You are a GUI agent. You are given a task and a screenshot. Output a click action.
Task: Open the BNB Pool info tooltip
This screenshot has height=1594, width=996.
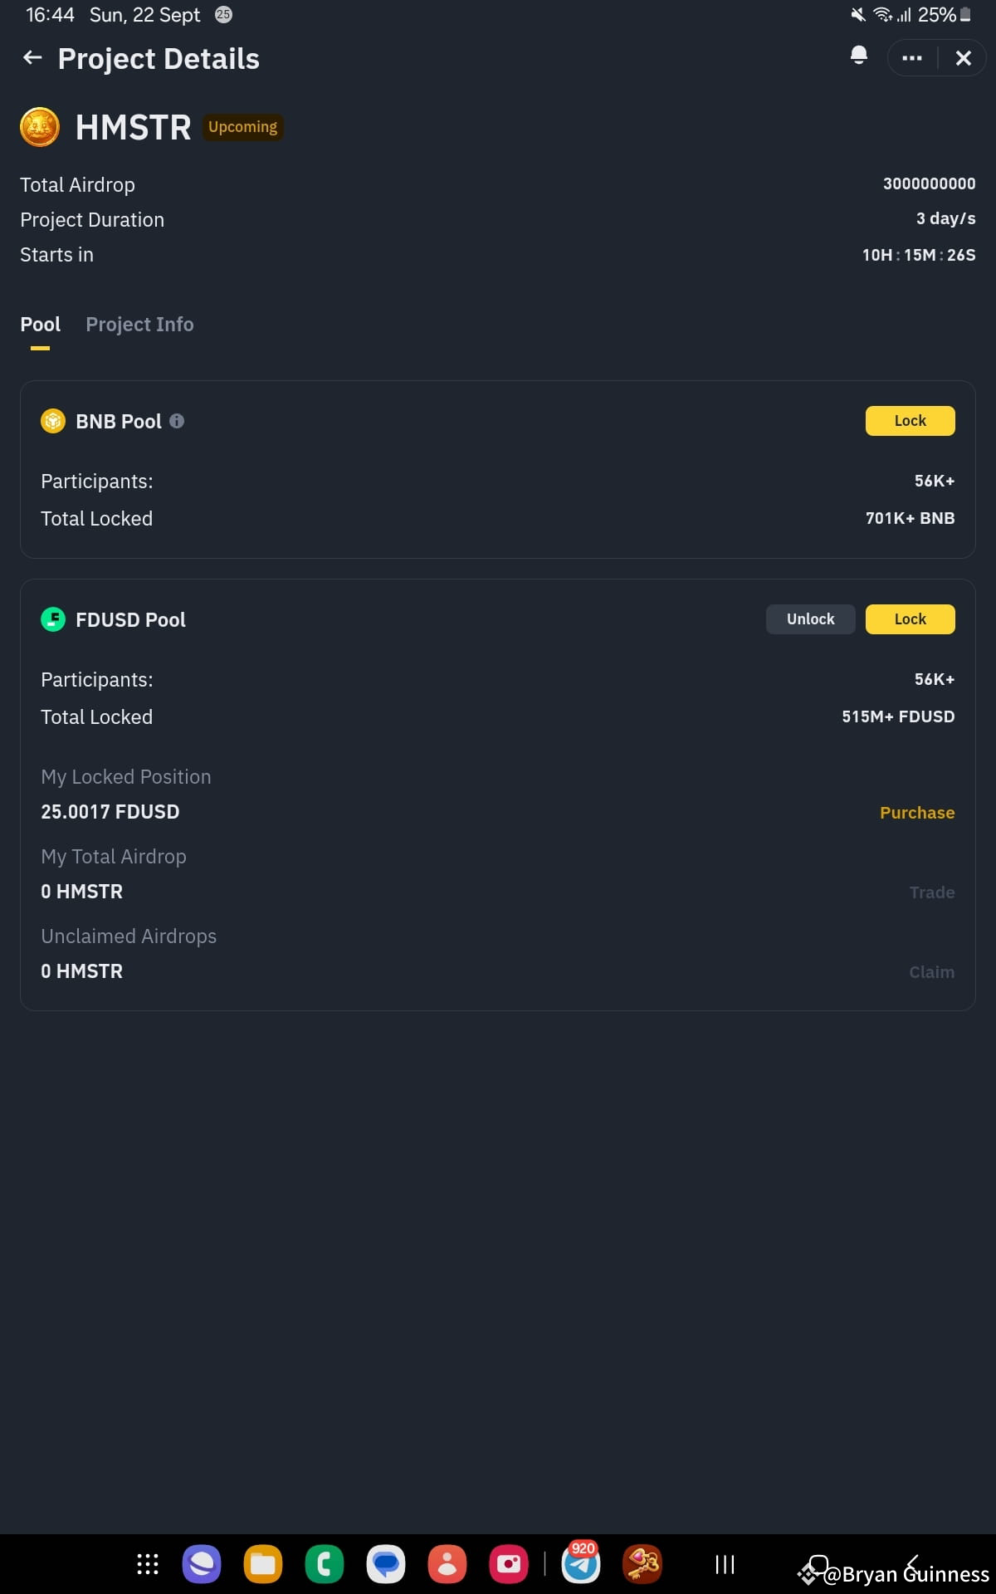(177, 421)
